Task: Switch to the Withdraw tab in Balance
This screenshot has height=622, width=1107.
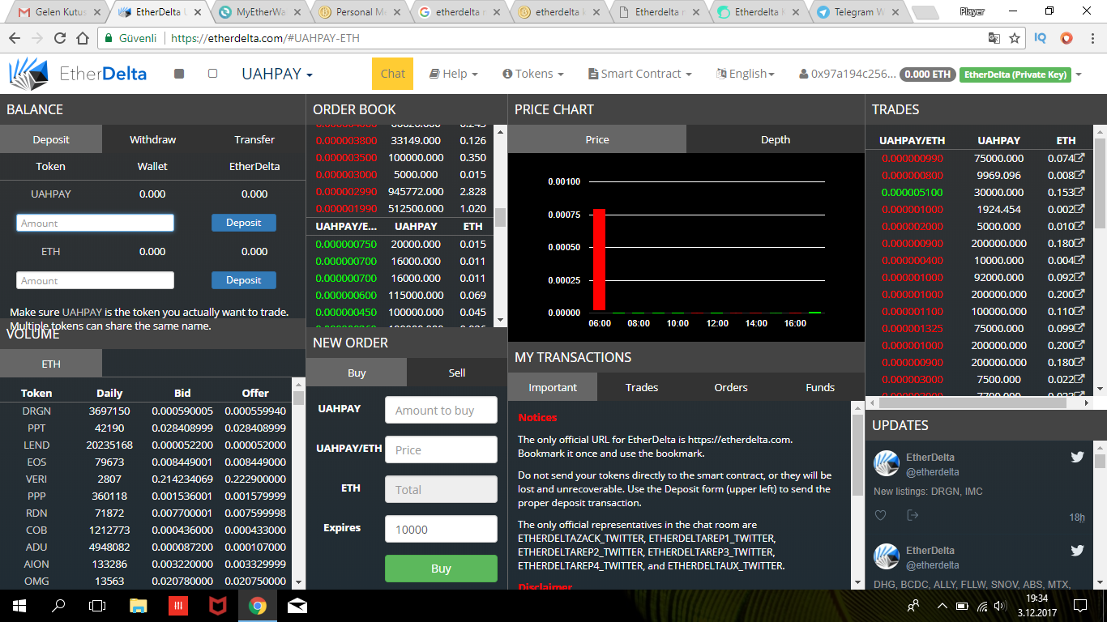Action: pyautogui.click(x=153, y=139)
